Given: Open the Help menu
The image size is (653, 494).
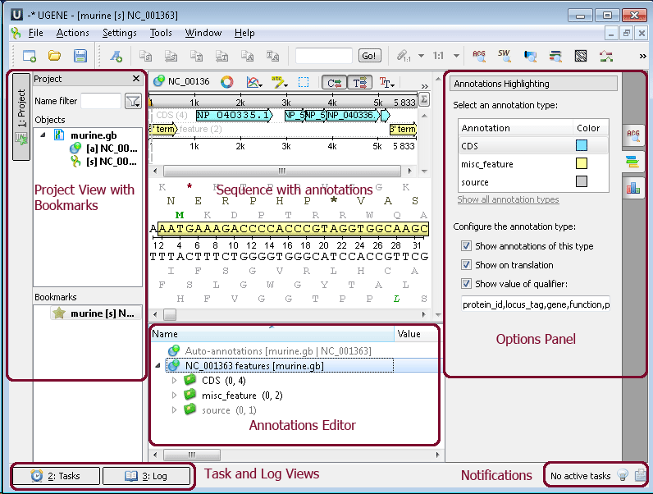Looking at the screenshot, I should (244, 33).
